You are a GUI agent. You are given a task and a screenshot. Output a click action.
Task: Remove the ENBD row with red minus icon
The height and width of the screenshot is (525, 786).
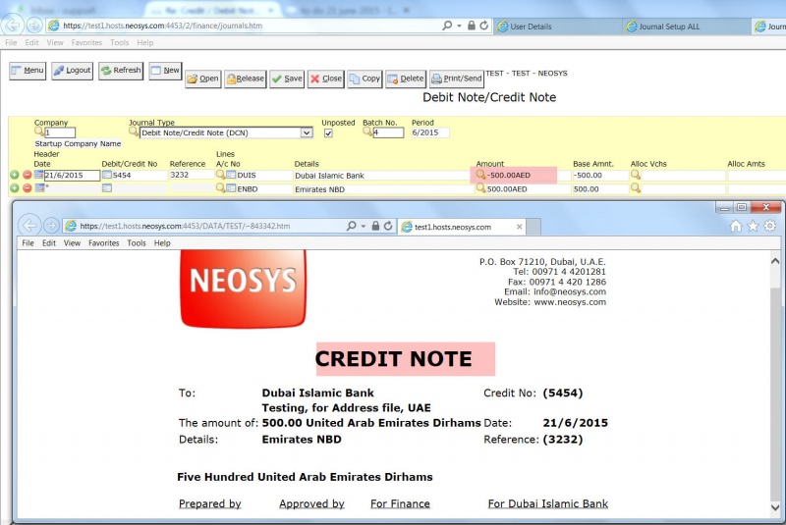(x=28, y=188)
